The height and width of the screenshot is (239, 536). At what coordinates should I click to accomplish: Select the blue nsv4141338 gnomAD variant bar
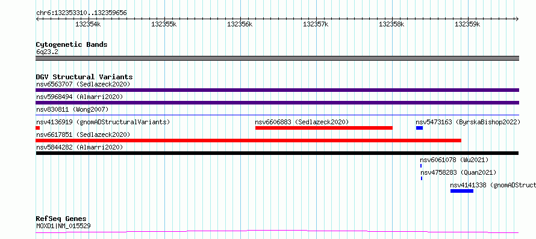click(462, 191)
